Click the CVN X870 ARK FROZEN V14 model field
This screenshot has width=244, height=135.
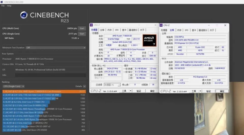coord(191,40)
